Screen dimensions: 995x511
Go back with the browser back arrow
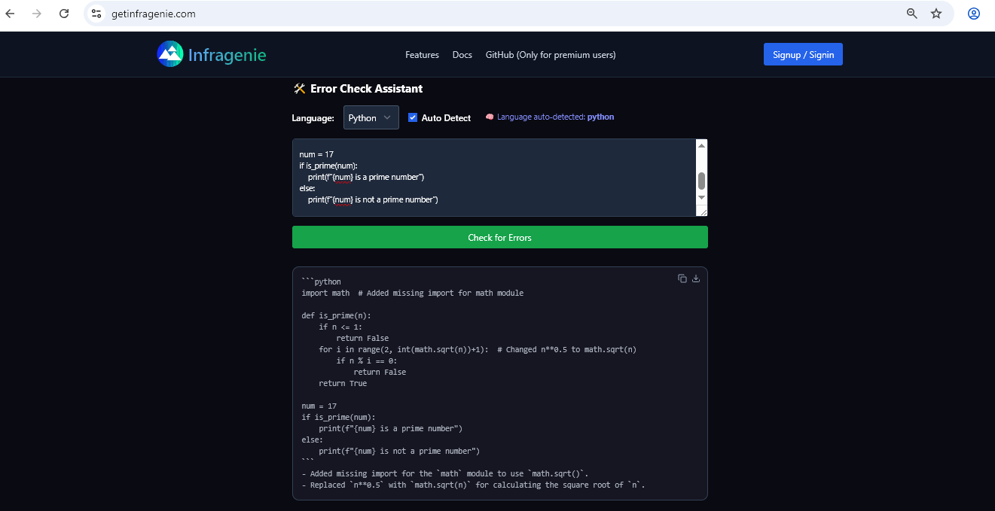pos(11,14)
